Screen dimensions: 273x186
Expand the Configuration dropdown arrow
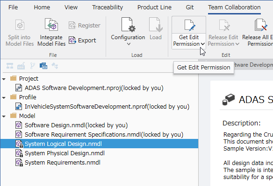(x=129, y=44)
